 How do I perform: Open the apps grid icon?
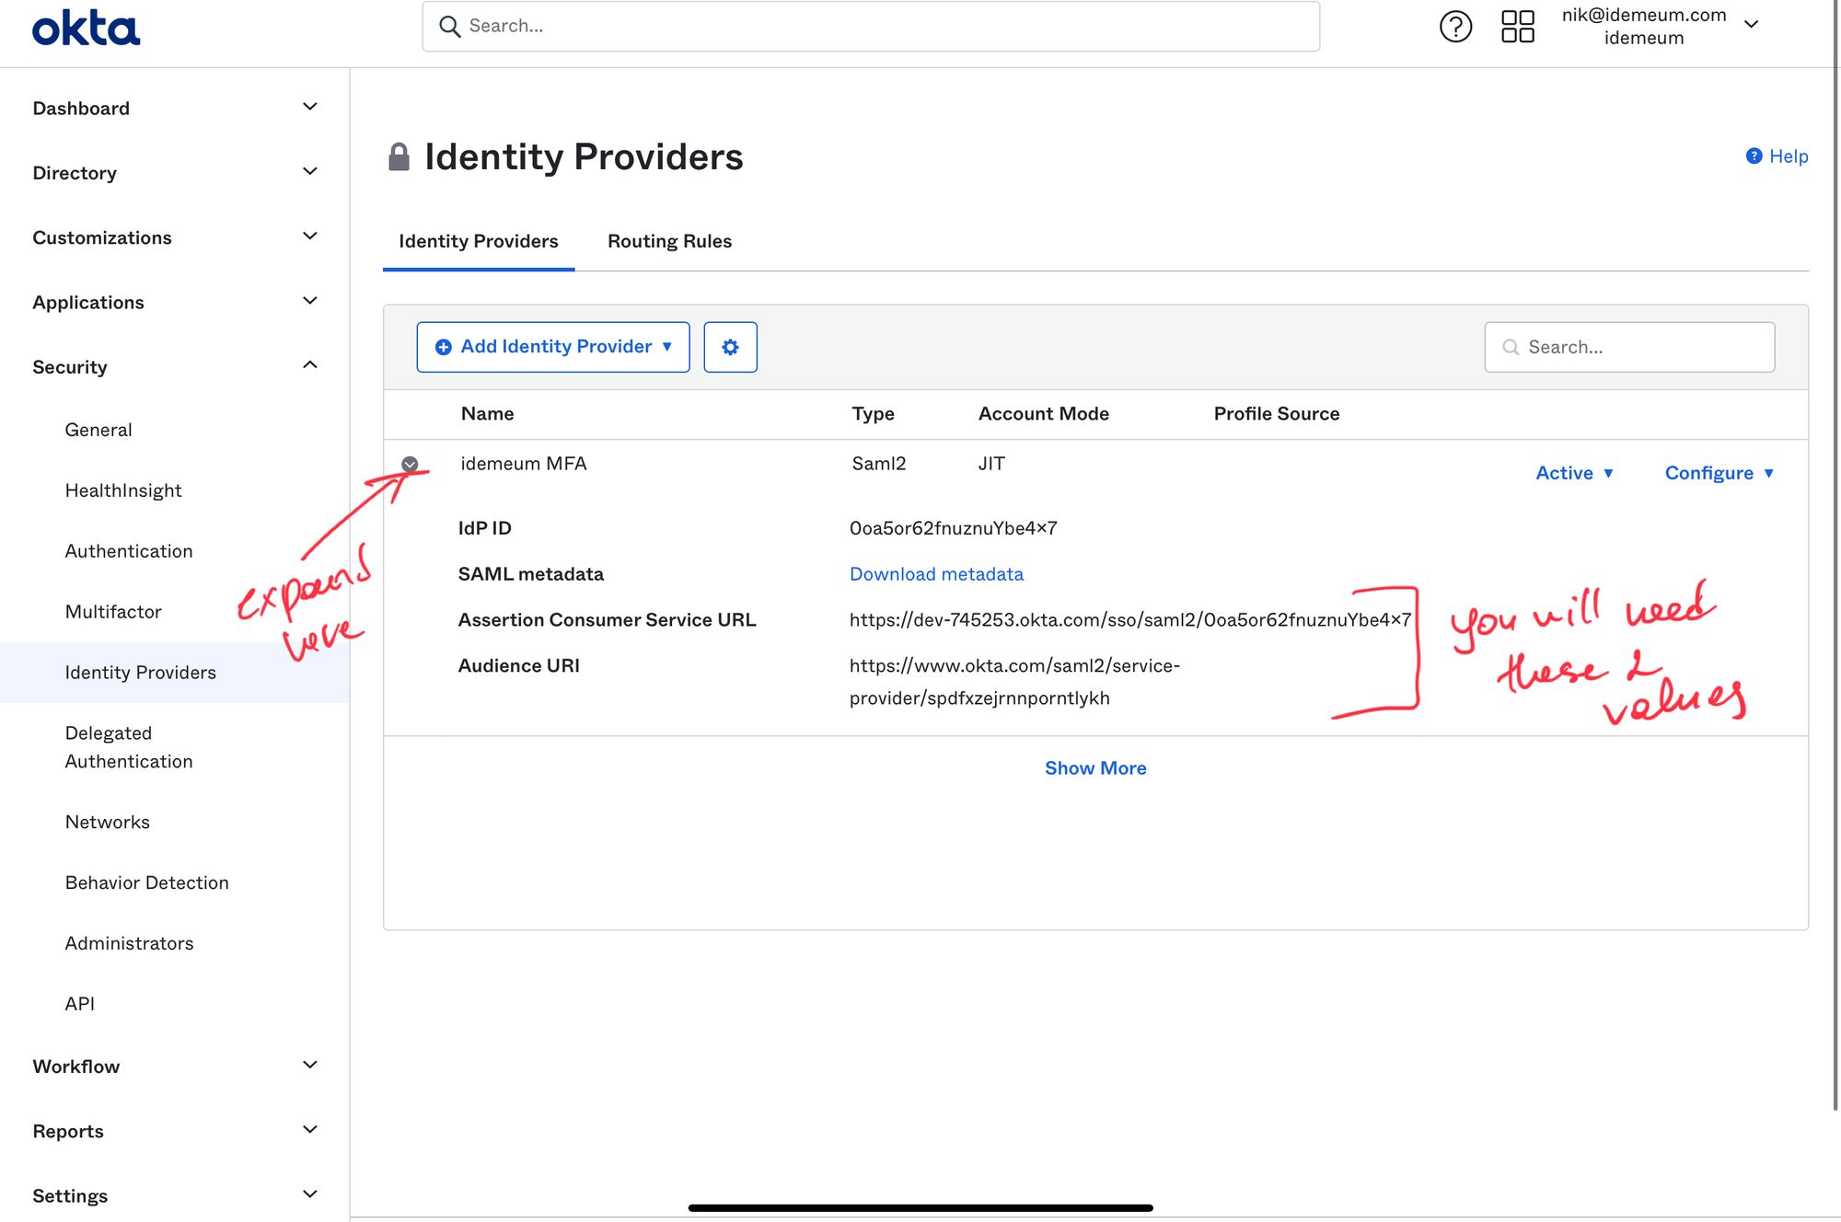click(1517, 26)
